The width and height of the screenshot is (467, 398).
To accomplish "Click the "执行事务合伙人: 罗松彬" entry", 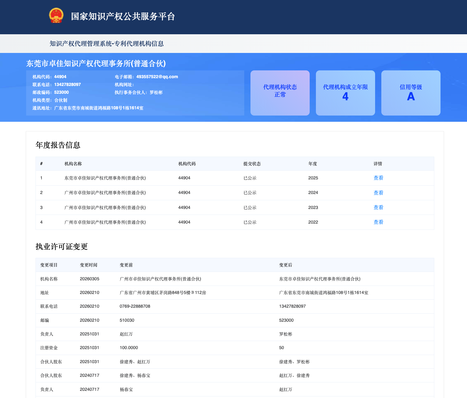I will coord(139,92).
